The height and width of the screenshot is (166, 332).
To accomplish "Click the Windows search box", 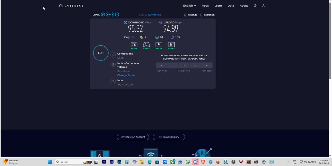I will tap(73, 162).
